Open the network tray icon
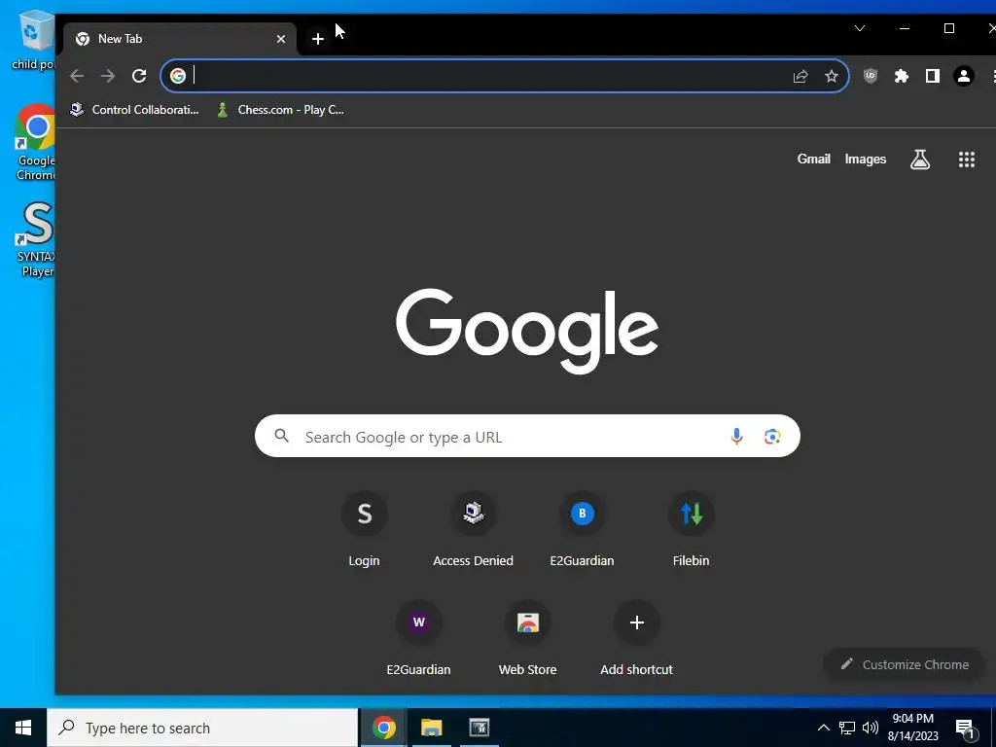 tap(847, 728)
